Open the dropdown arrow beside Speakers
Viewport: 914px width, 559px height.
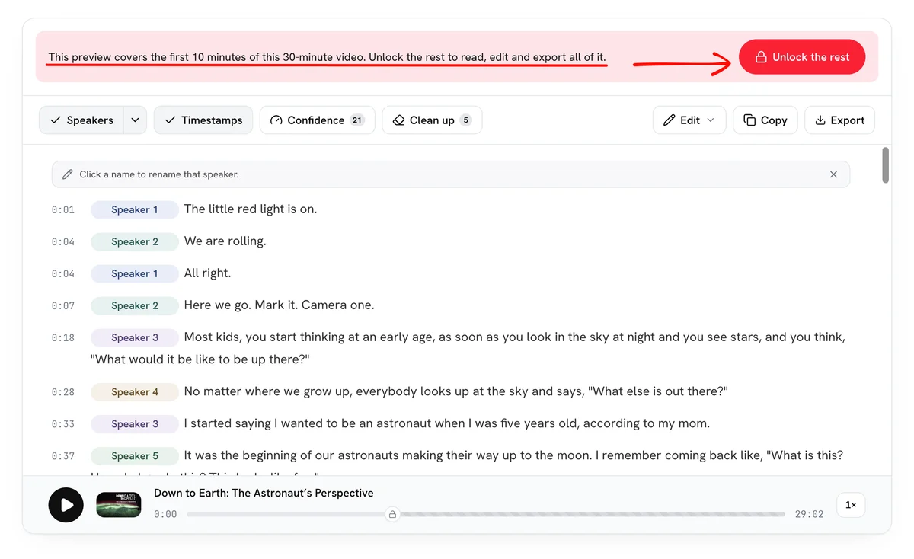click(x=135, y=120)
